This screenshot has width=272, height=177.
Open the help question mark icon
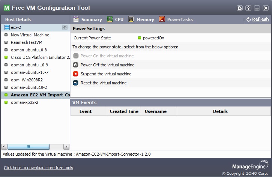pyautogui.click(x=248, y=8)
